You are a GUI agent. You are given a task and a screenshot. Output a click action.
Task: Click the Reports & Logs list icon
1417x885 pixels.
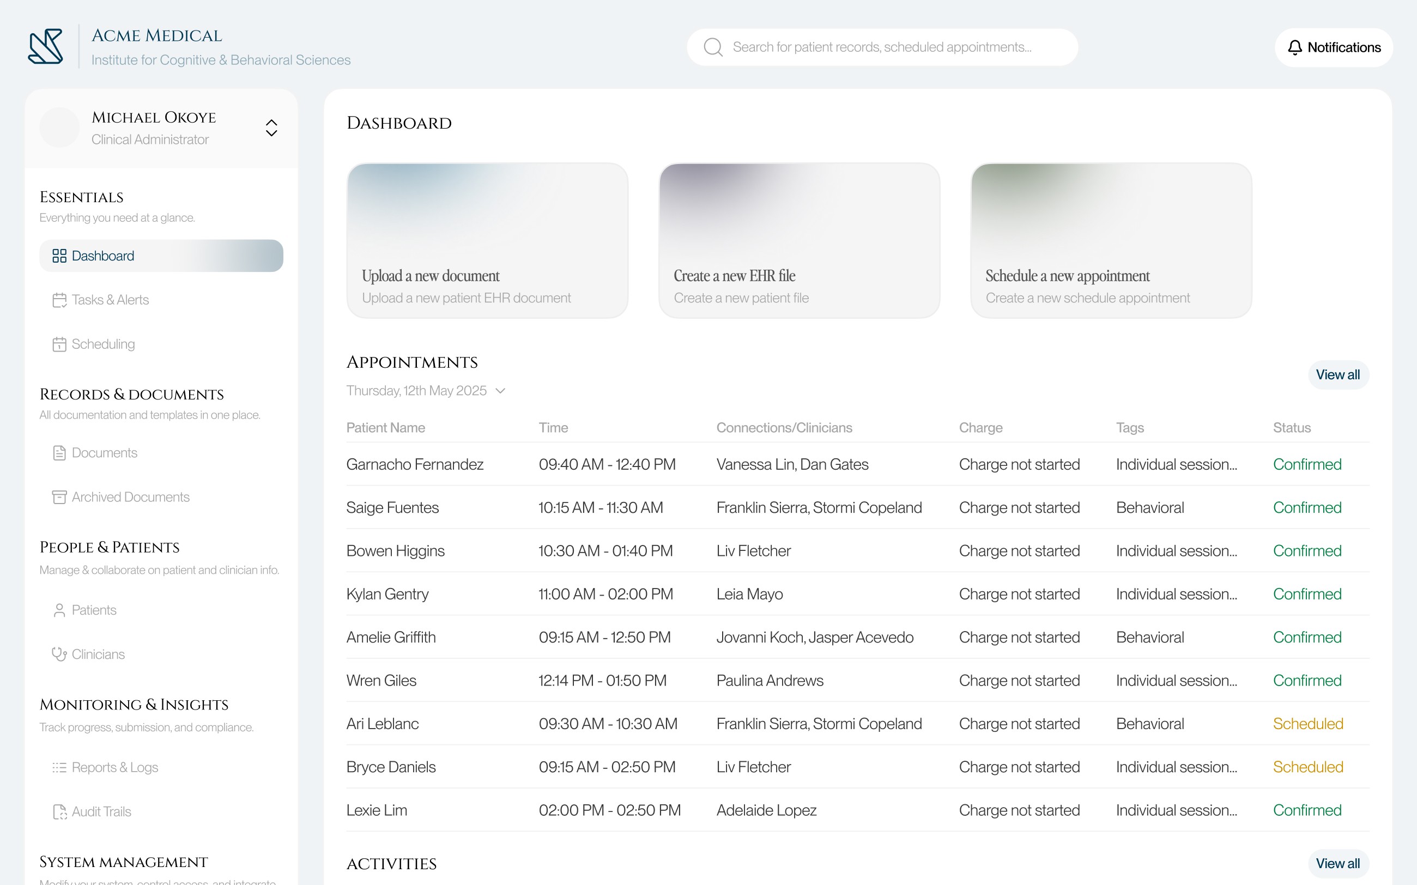[59, 767]
